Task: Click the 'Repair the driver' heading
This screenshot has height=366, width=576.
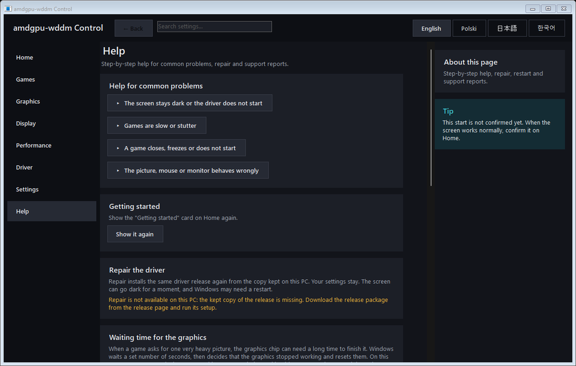Action: [137, 270]
